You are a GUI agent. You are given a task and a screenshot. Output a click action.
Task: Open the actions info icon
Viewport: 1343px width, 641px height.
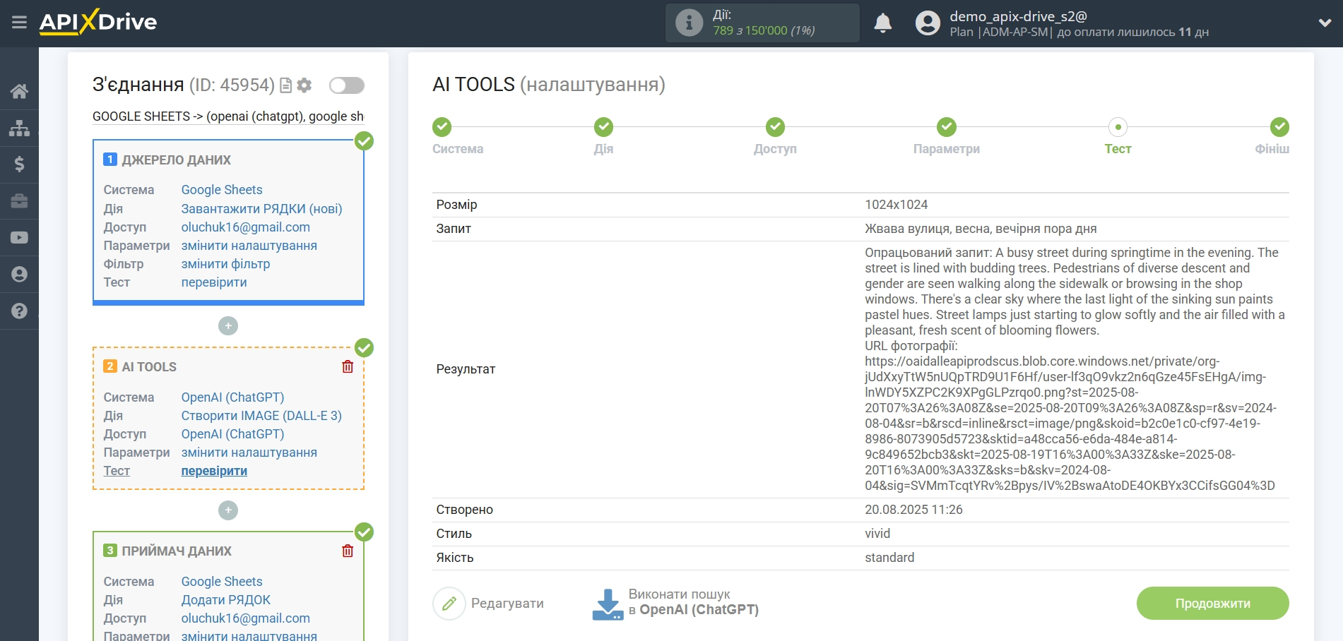pyautogui.click(x=689, y=23)
